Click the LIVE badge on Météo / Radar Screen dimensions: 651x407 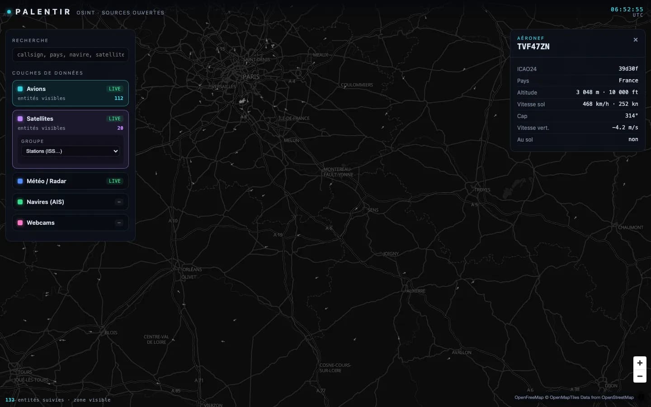click(115, 181)
